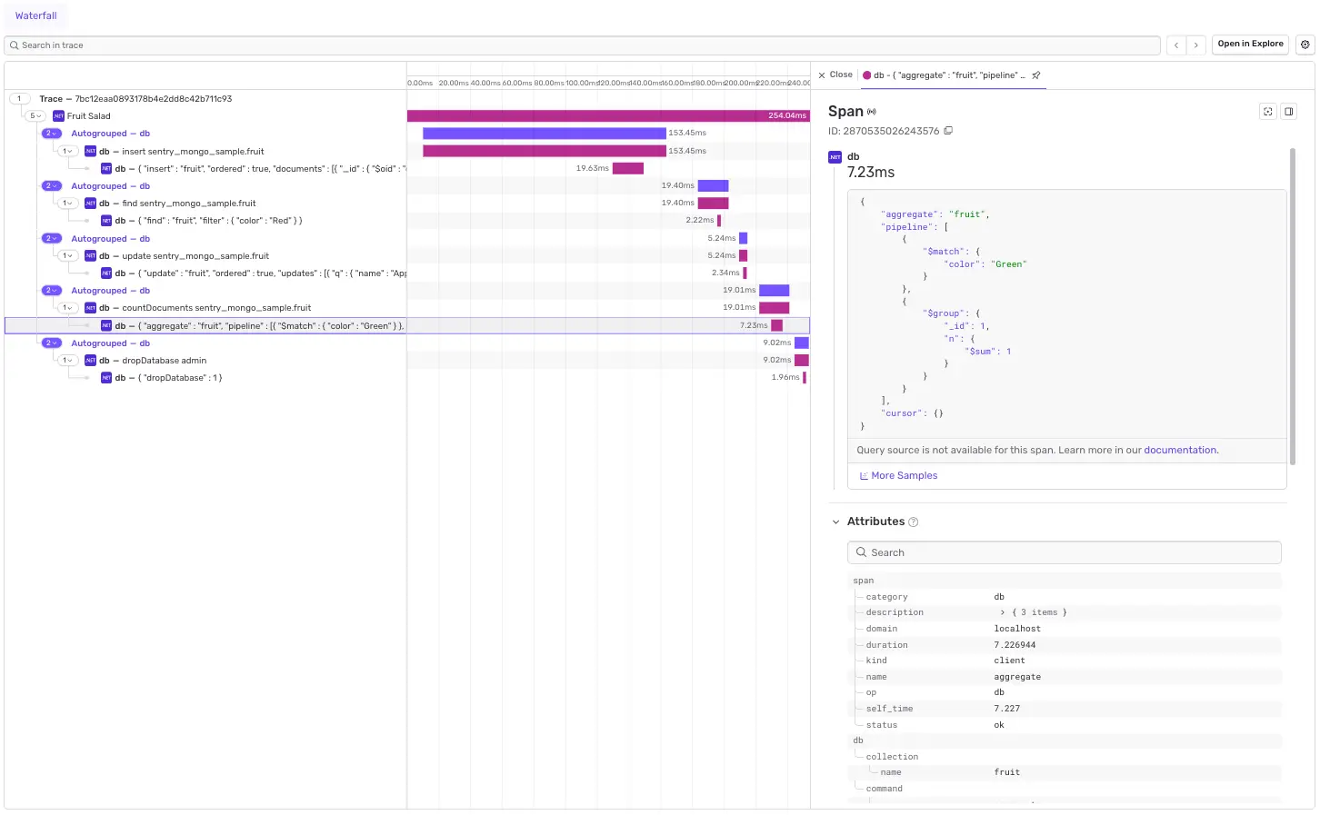This screenshot has width=1320, height=815.
Task: Collapse the 1-child toggle on dropDatabase admin
Action: point(66,361)
